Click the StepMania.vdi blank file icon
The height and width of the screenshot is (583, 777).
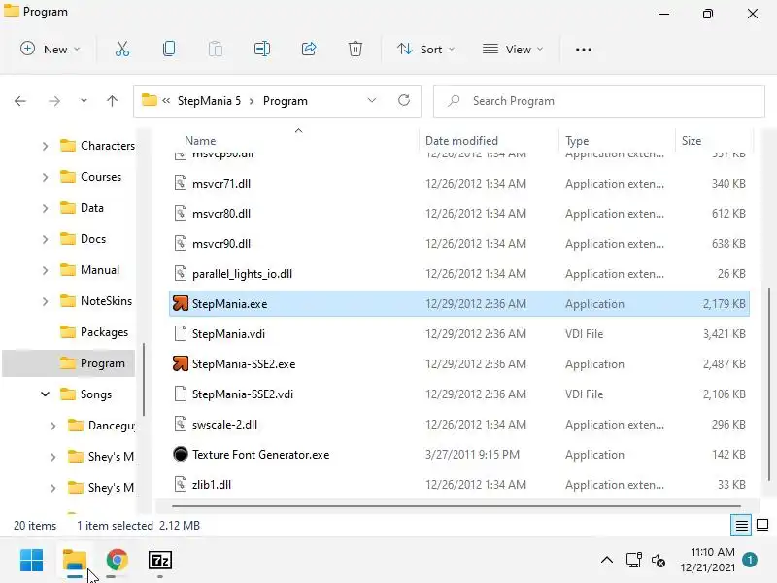pos(181,333)
